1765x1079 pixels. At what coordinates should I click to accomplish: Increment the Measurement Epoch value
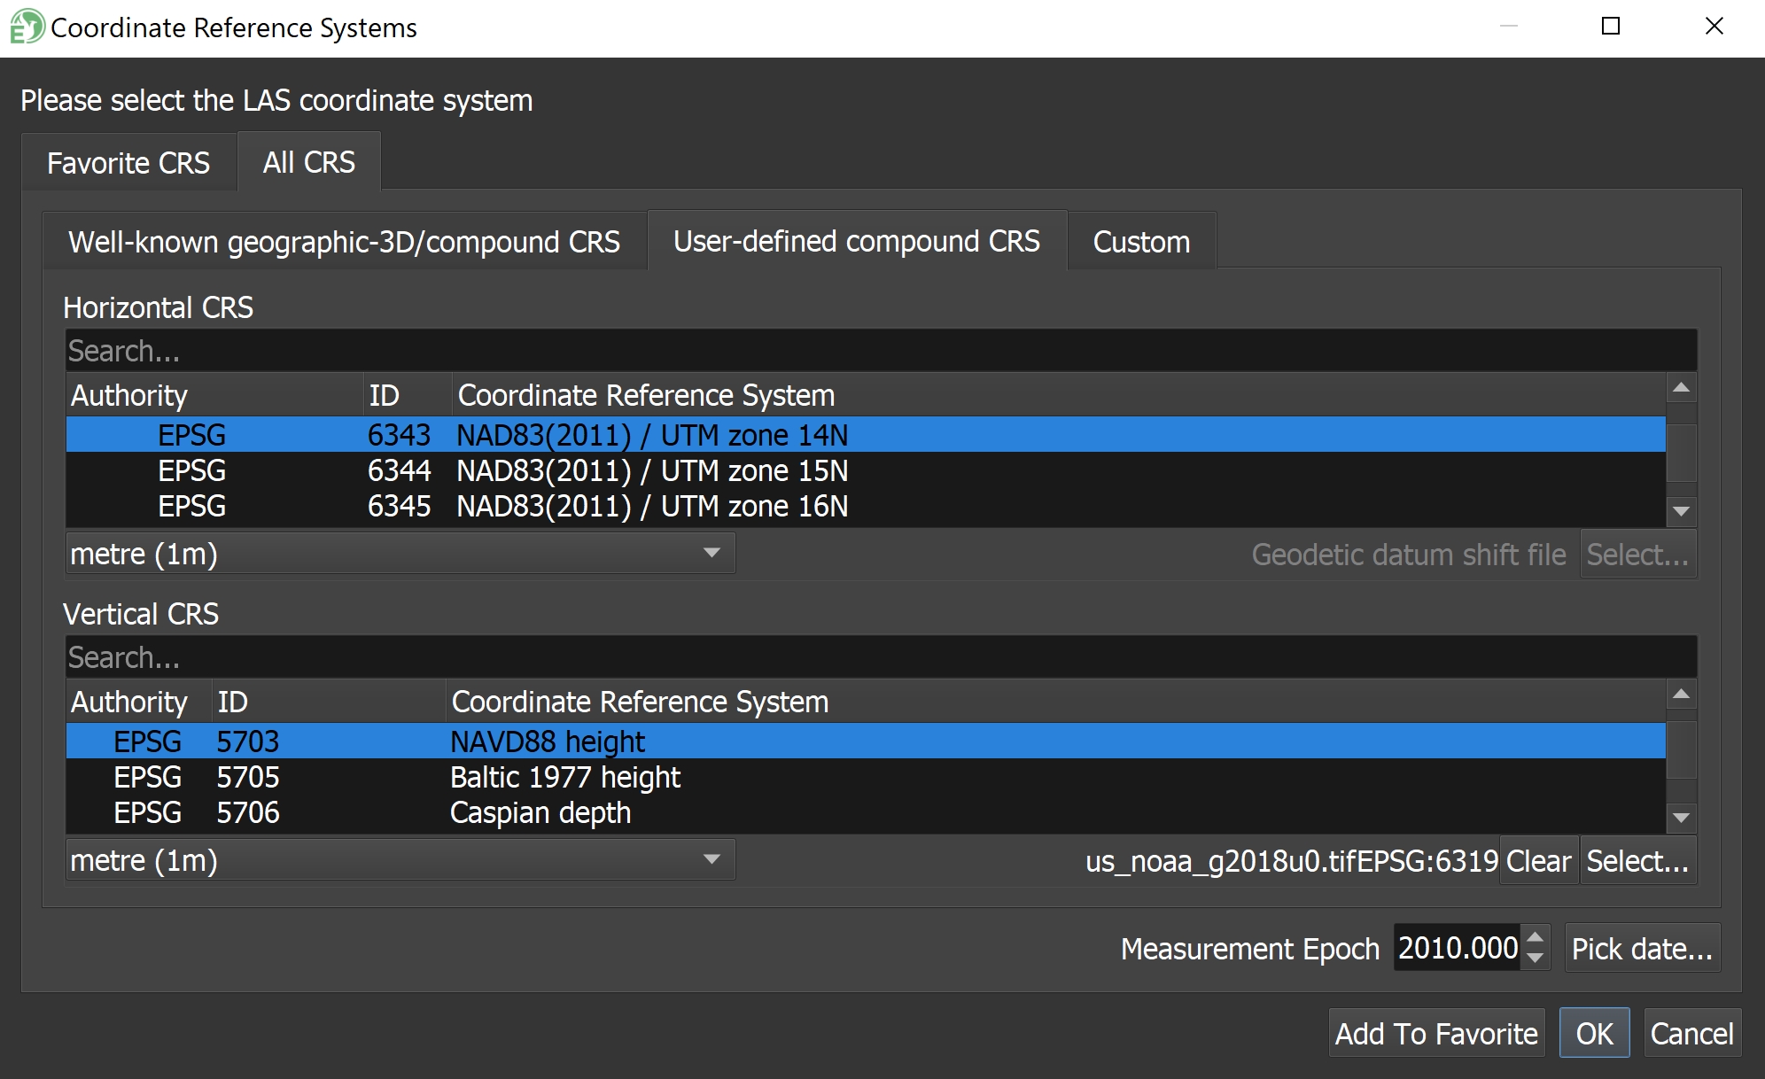(1536, 937)
